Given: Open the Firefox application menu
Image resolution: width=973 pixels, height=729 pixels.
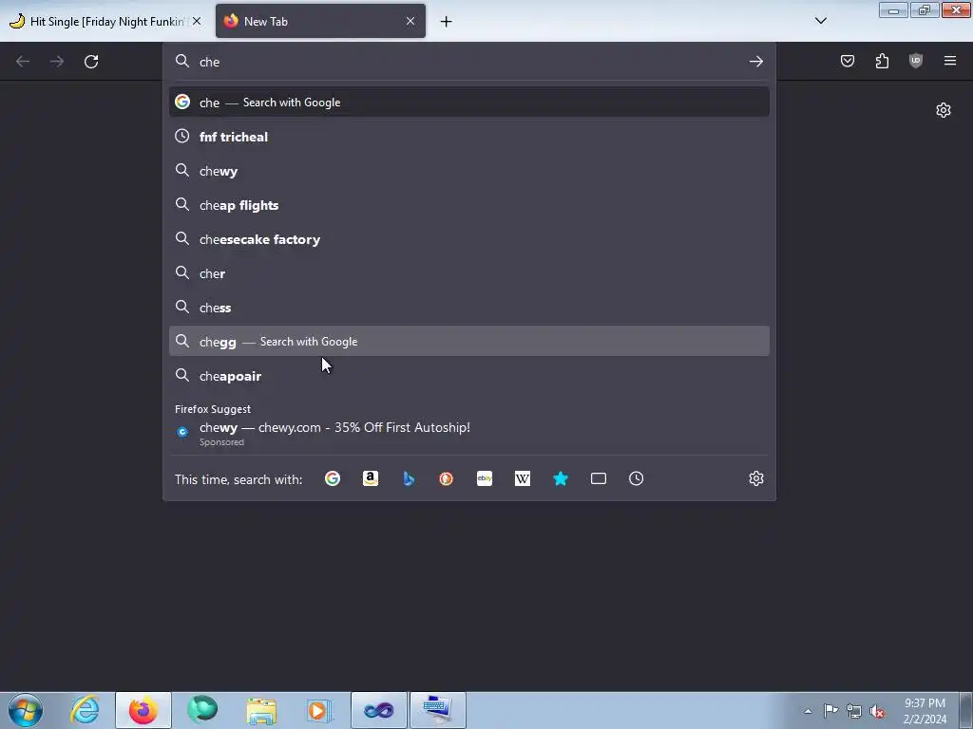Looking at the screenshot, I should [950, 61].
